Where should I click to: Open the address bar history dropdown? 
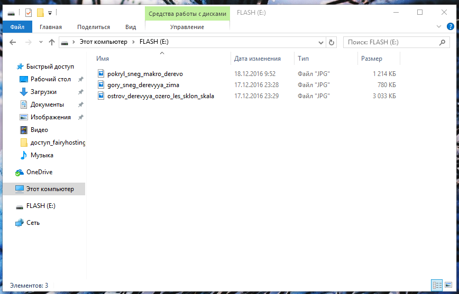pyautogui.click(x=321, y=42)
